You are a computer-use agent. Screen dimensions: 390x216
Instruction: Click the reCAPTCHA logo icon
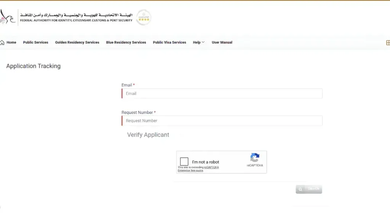pos(255,158)
